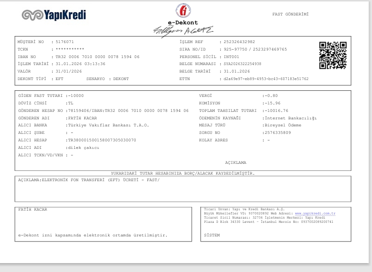Select alıcı adı dilek çakıcı

84,147
